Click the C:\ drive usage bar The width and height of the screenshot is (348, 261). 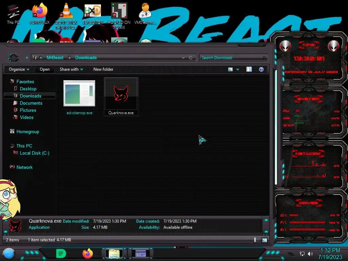(294, 215)
